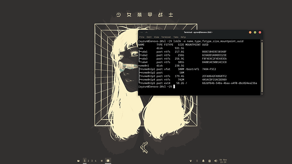Open the File menu in Terminal
This screenshot has width=292, height=164.
tap(142, 37)
